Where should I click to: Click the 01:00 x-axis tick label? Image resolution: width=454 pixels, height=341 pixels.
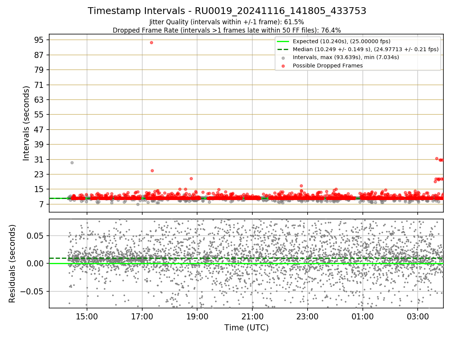point(363,316)
